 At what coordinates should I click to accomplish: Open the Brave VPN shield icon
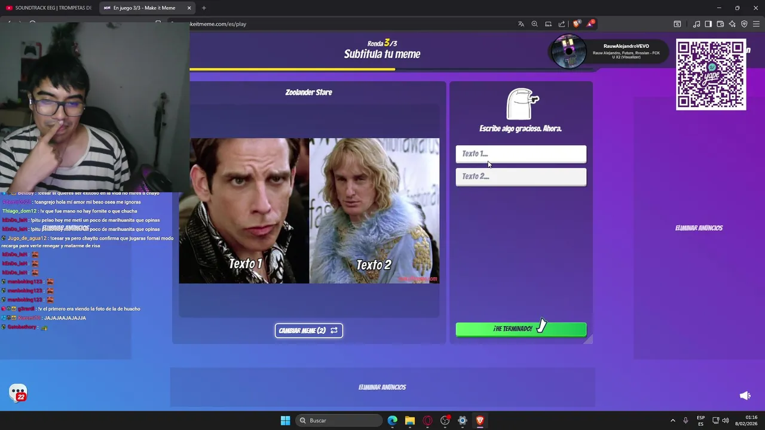(x=744, y=24)
